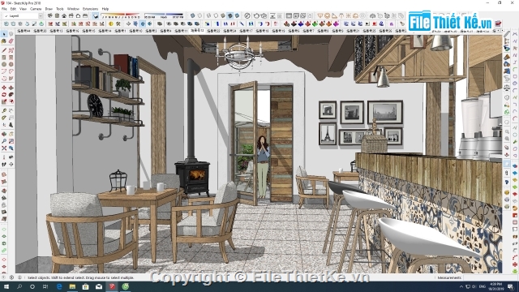
Task: Enable Monochrome face style
Action: click(x=237, y=15)
